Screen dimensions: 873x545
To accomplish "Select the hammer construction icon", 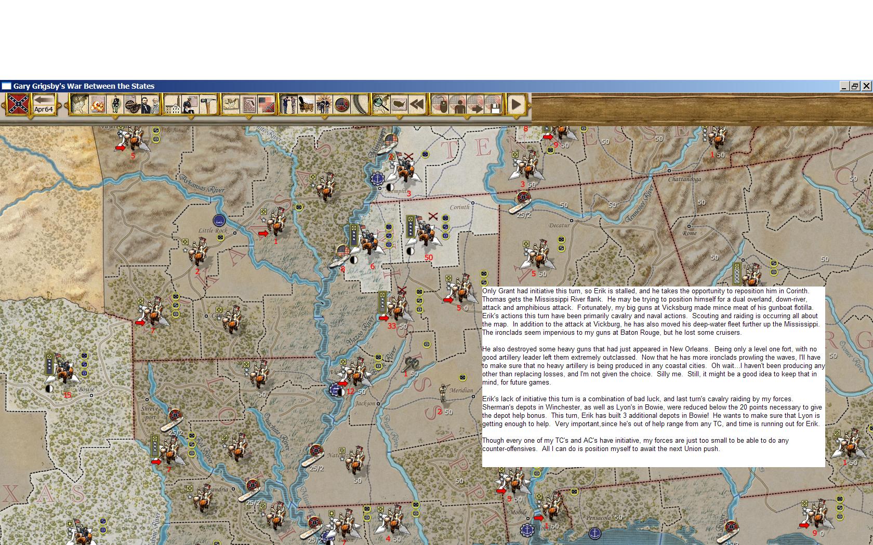I will 207,104.
